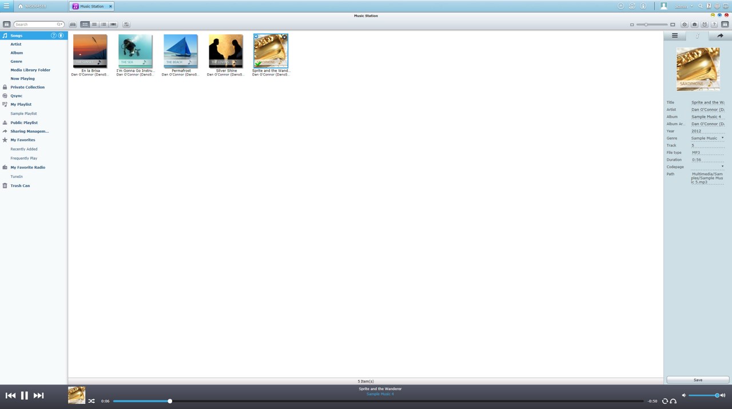Image resolution: width=732 pixels, height=409 pixels.
Task: Browse by Artist
Action: point(16,44)
